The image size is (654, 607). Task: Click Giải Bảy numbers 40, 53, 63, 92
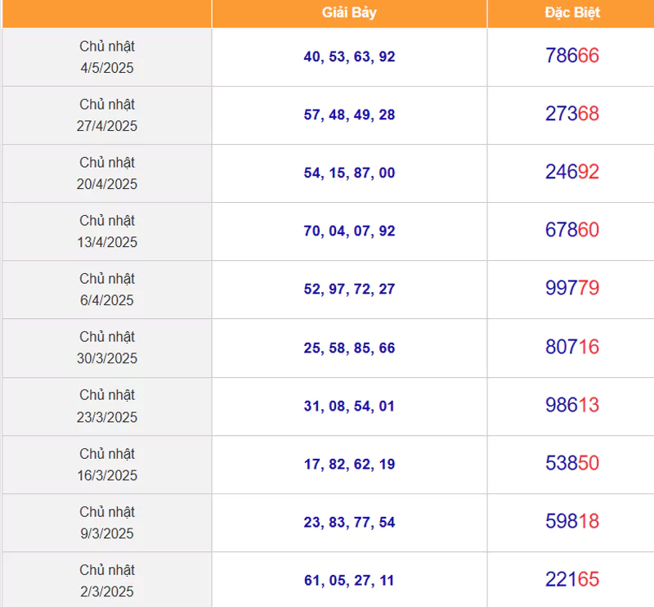[x=349, y=56]
